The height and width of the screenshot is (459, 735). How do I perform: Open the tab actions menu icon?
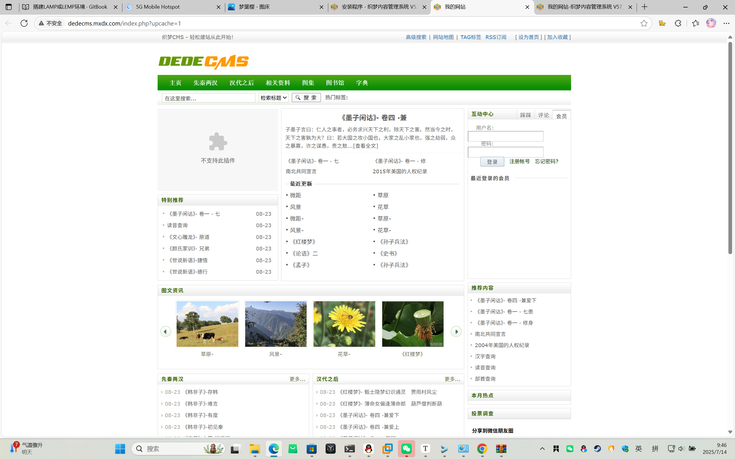pos(9,7)
